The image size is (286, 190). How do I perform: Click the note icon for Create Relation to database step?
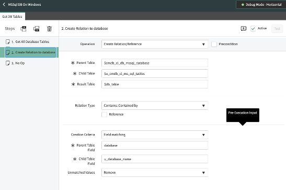pyautogui.click(x=8, y=52)
